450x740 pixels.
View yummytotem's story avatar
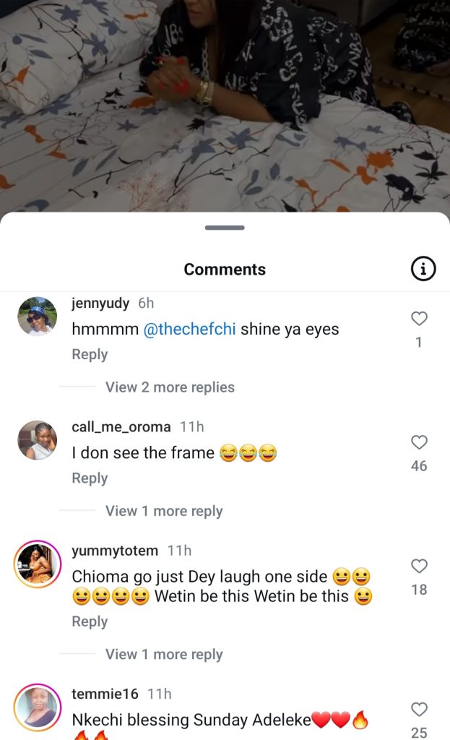(x=37, y=564)
